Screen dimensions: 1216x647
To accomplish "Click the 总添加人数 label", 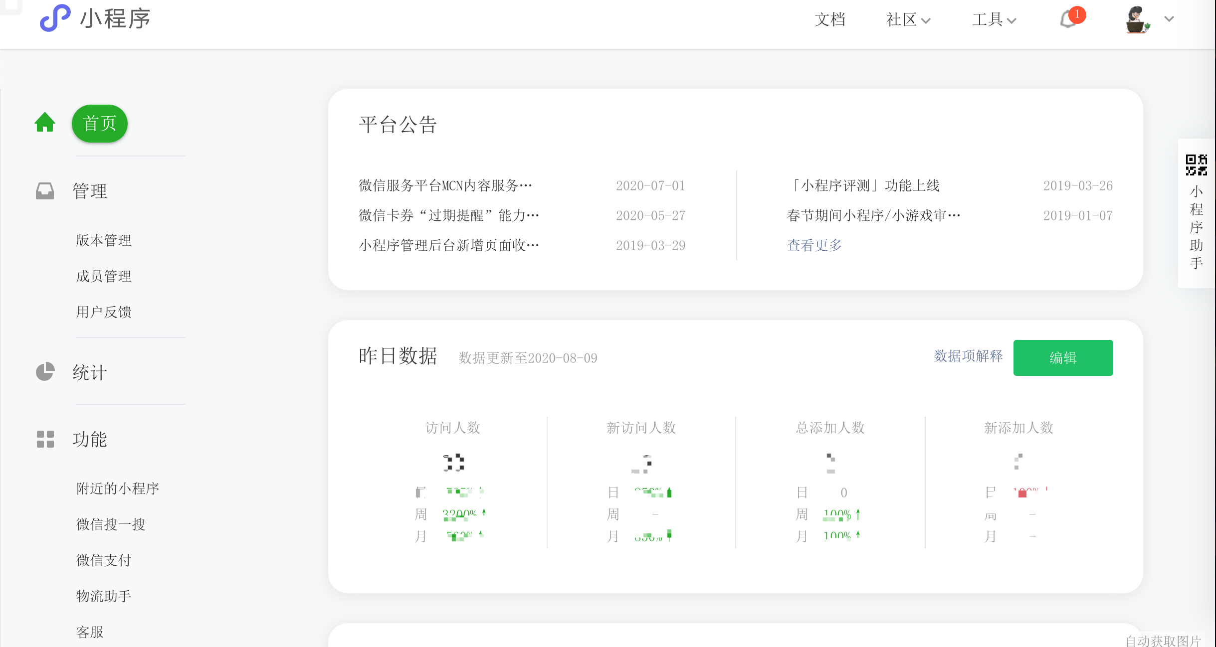I will pyautogui.click(x=830, y=428).
